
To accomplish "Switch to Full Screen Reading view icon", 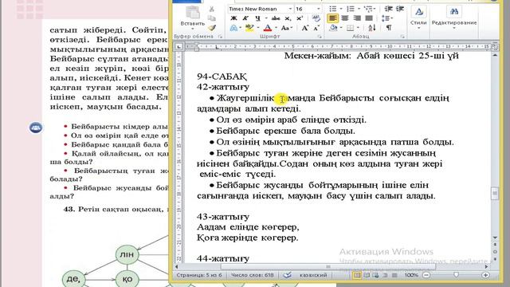I will (x=367, y=275).
